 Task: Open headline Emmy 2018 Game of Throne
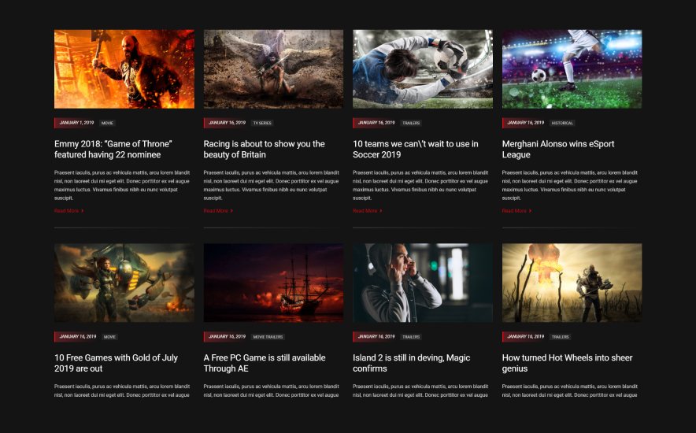point(113,149)
